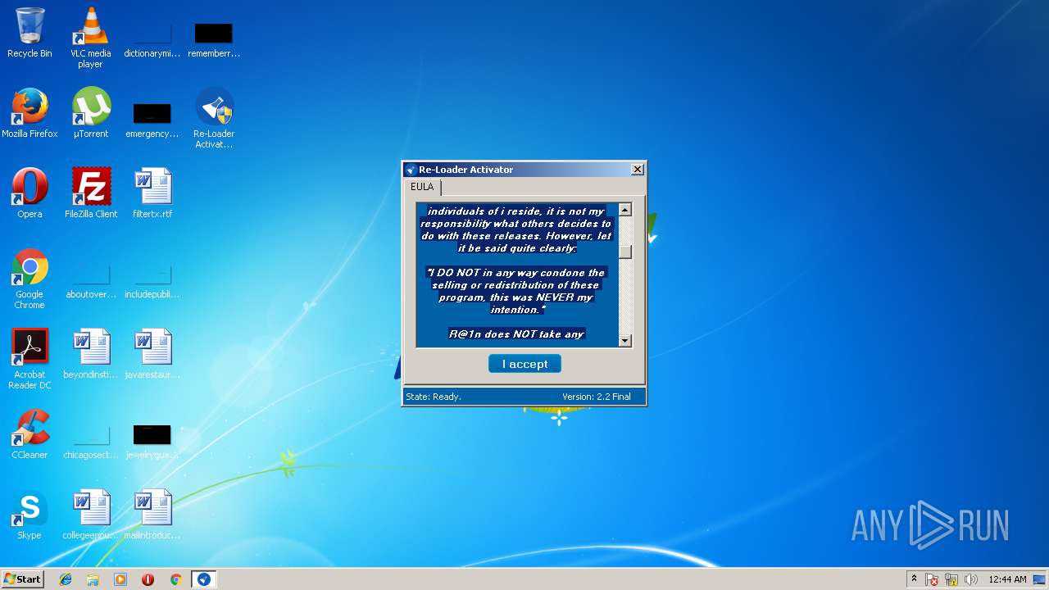Select the beyondinsti... Word document icon
Screen dimensions: 1049x590
pos(91,354)
